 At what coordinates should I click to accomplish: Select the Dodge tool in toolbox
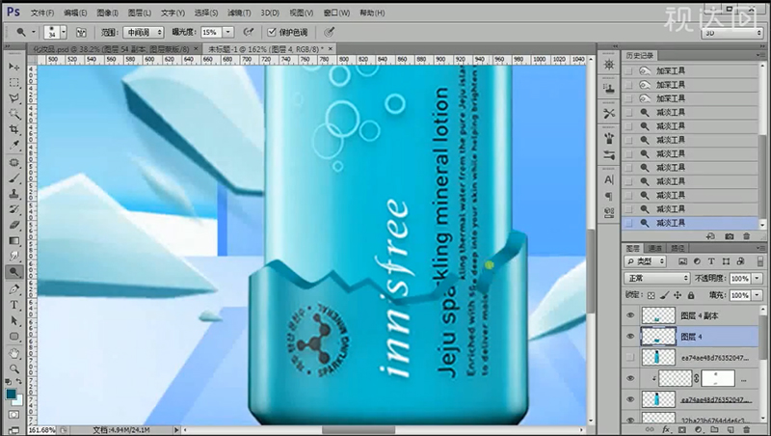[13, 272]
